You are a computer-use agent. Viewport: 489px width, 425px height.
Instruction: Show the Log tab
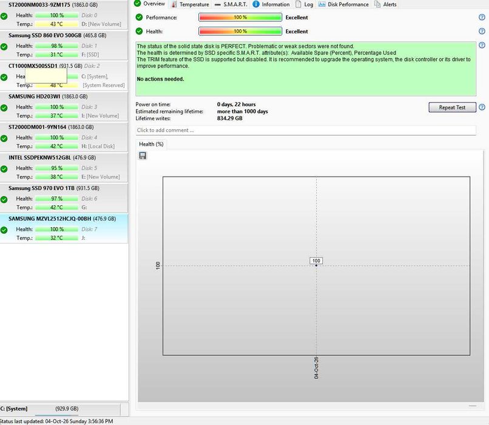point(304,4)
